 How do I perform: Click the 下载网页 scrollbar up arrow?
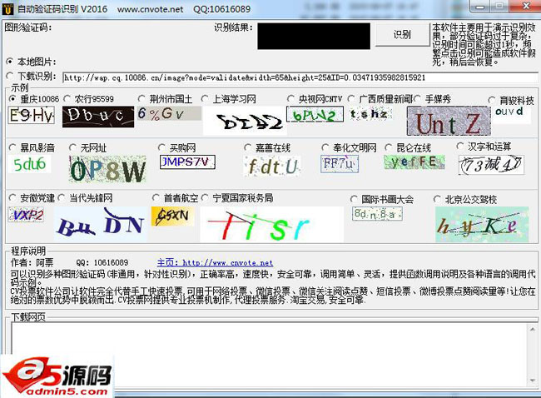pos(533,329)
